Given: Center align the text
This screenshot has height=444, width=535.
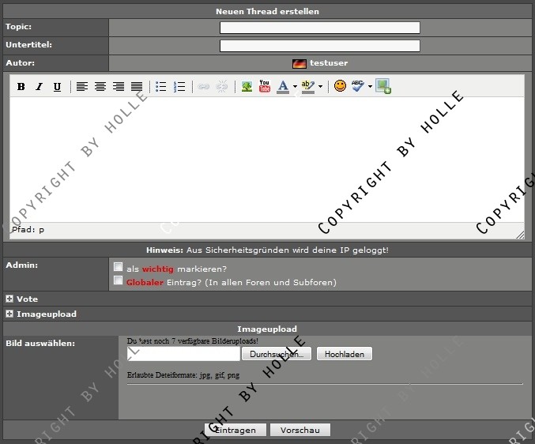Looking at the screenshot, I should pyautogui.click(x=100, y=87).
